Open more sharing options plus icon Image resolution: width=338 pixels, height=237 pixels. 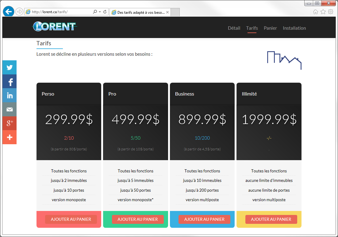coord(10,137)
